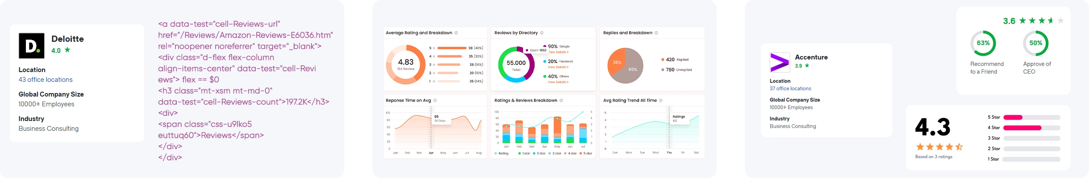
Task: Click info icon beside Average Rating and Breakdown
Action: (x=456, y=33)
